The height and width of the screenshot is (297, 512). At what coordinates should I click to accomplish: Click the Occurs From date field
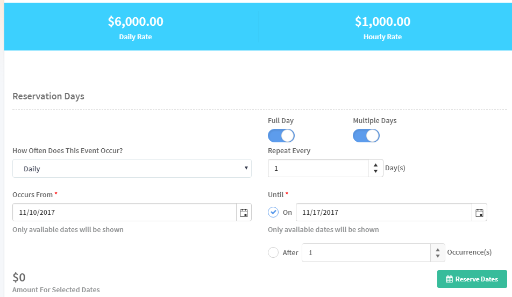point(124,213)
